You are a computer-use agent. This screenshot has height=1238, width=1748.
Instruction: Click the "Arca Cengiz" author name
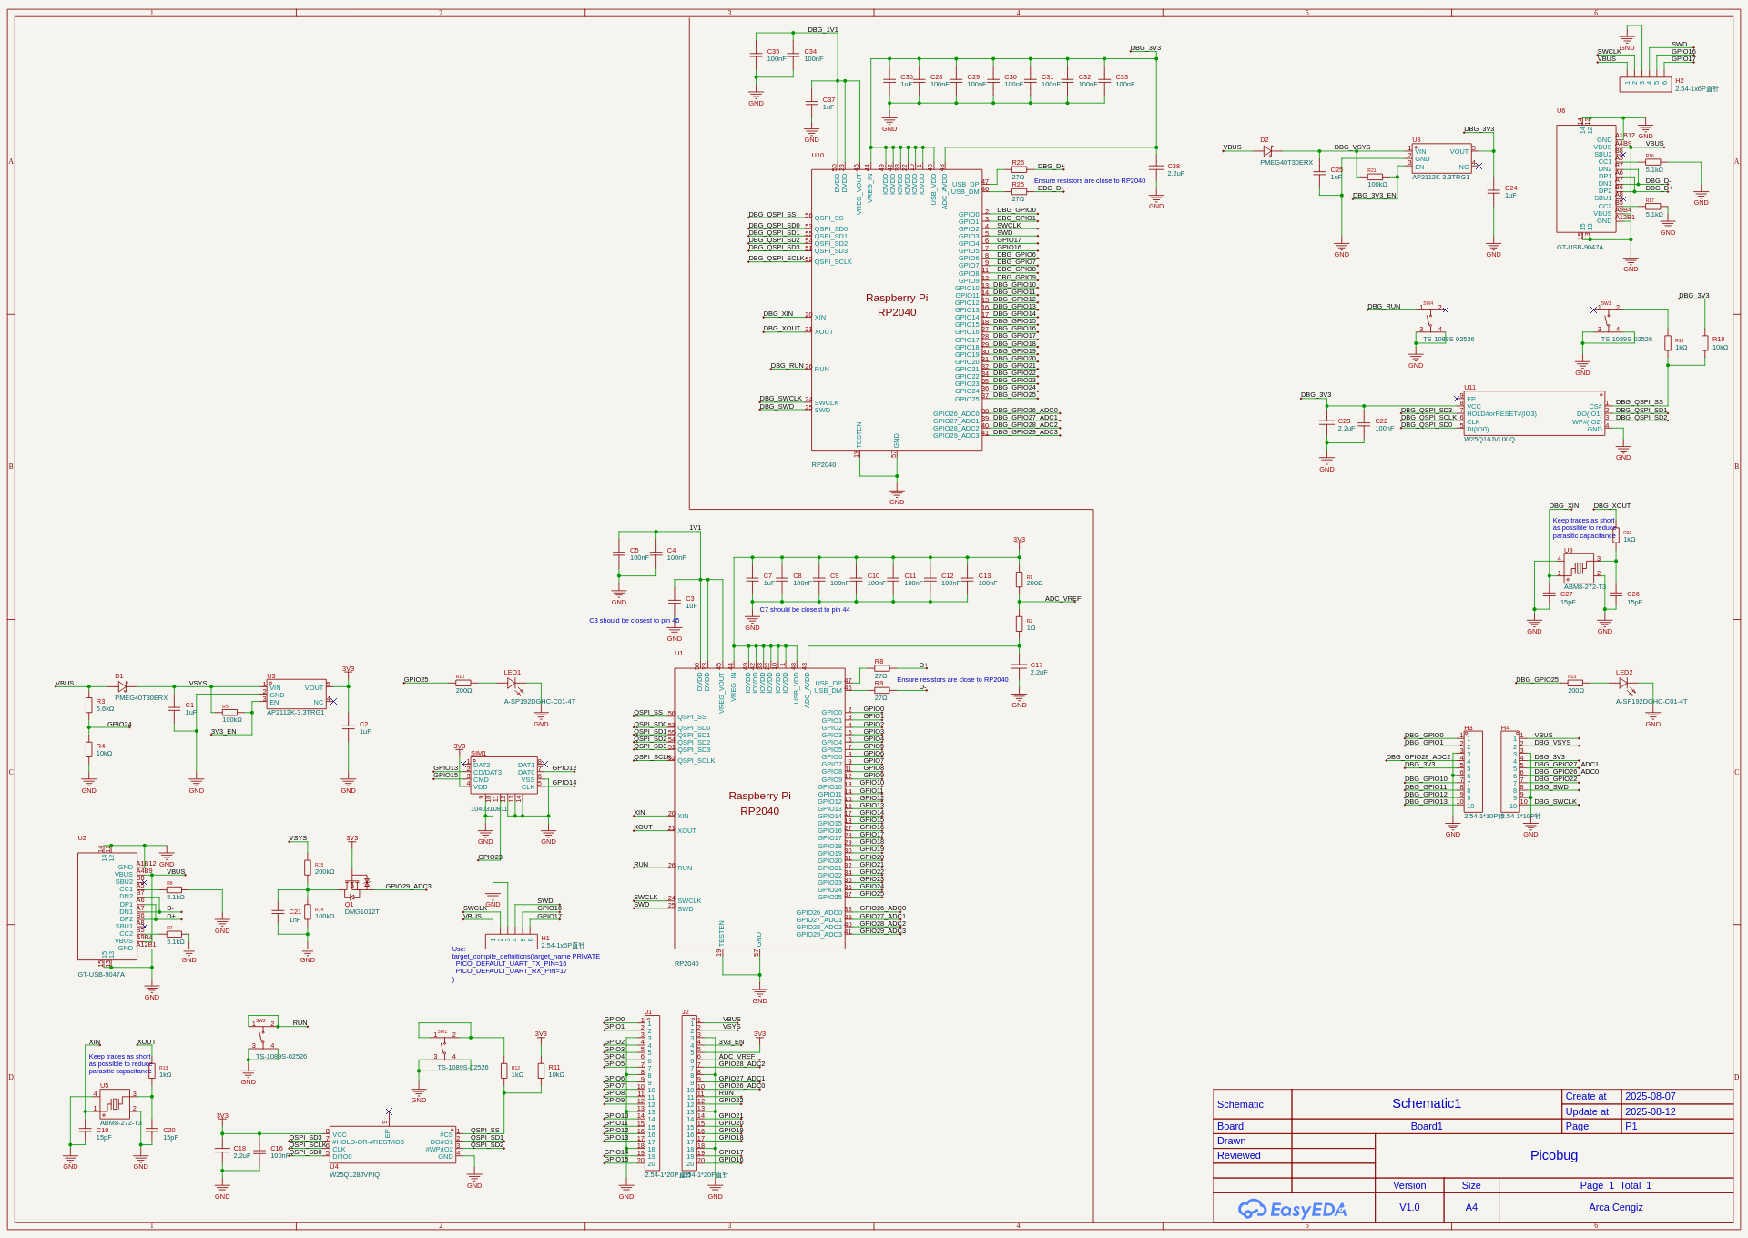click(1616, 1207)
